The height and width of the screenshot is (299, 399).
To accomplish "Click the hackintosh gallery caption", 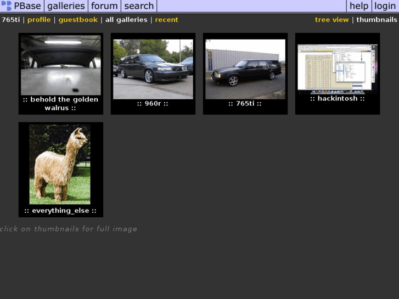I will click(338, 99).
